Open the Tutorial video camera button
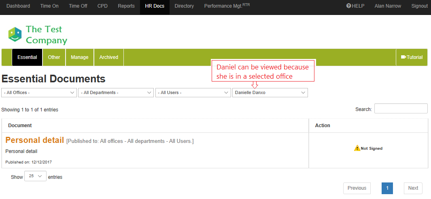Screen dimensions: 431x199 [x=412, y=57]
